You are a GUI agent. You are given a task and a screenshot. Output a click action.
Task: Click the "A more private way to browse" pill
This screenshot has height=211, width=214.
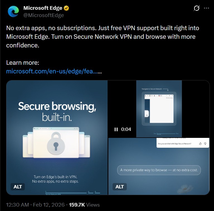[x=159, y=170]
